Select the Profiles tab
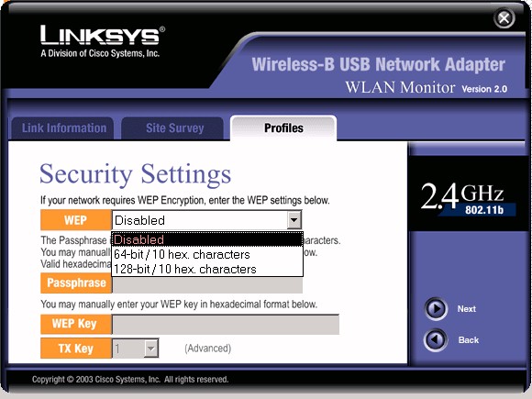This screenshot has height=399, width=532. click(283, 127)
